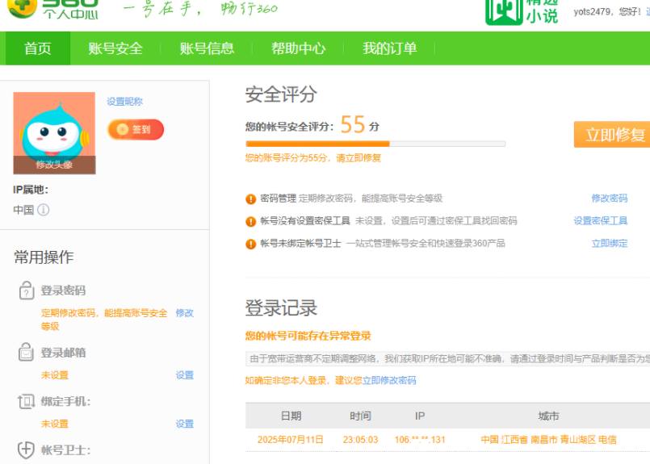Click 您的帐号可能存在异常登录 warning text

308,336
